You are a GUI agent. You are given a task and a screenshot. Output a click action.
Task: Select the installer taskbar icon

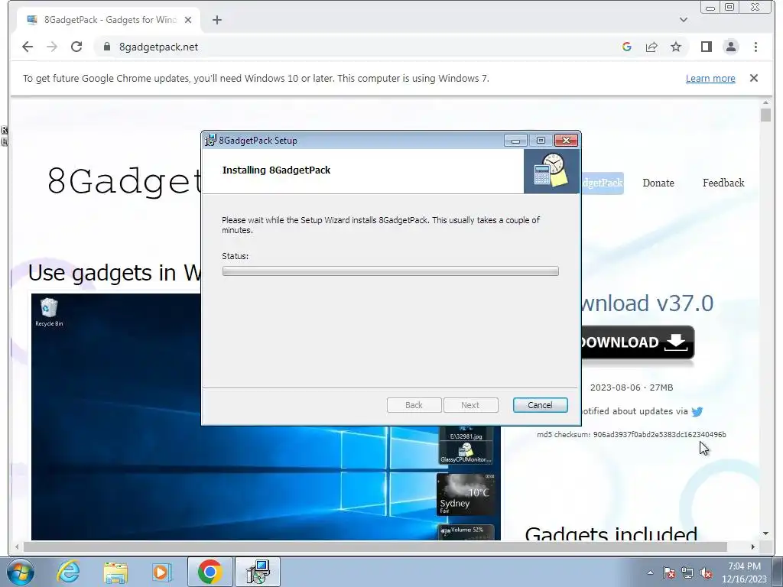point(258,572)
